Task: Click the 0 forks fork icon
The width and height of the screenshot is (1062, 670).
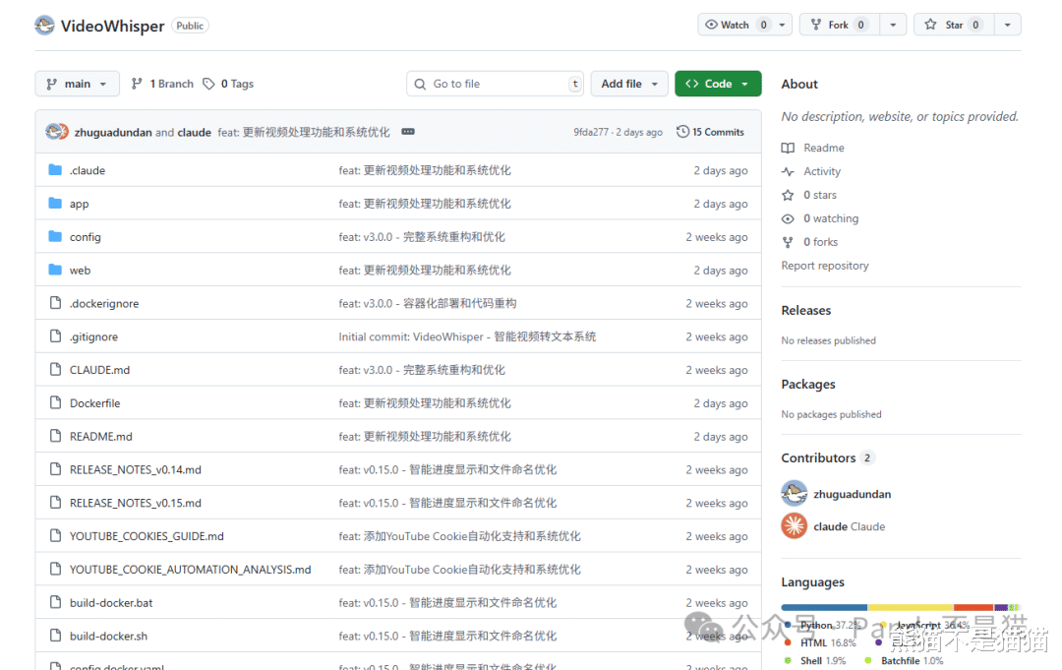Action: click(788, 242)
